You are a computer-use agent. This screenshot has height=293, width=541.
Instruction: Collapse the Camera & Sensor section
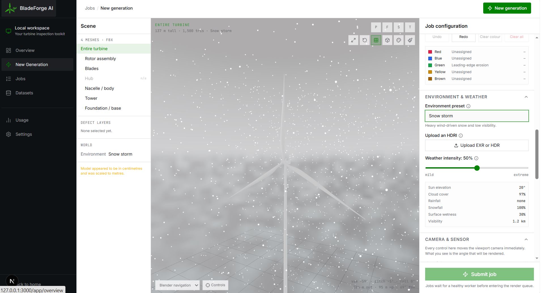click(x=526, y=239)
